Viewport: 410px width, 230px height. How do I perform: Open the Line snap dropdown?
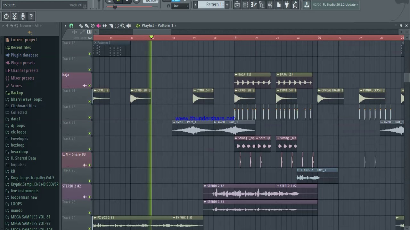(x=181, y=6)
